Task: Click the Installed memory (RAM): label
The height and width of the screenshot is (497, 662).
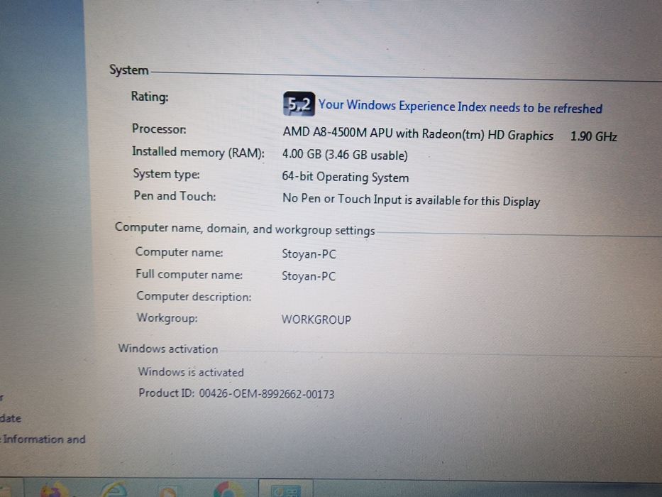Action: pyautogui.click(x=199, y=152)
